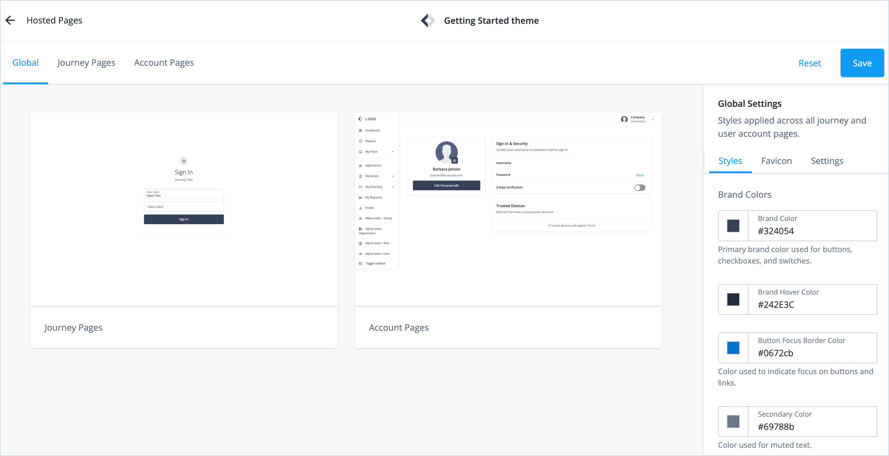Screen dimensions: 889x456
Task: Click the My Requests send icon
Action: click(x=360, y=197)
